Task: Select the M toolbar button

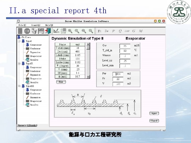Action: tap(141, 31)
